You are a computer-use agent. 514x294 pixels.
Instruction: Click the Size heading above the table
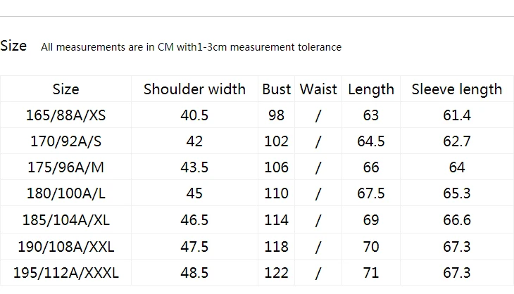coord(13,46)
